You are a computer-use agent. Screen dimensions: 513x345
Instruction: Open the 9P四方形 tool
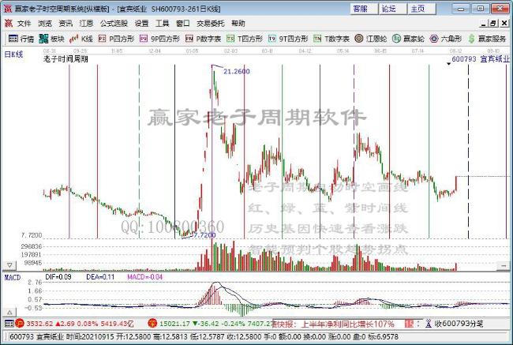pos(159,39)
